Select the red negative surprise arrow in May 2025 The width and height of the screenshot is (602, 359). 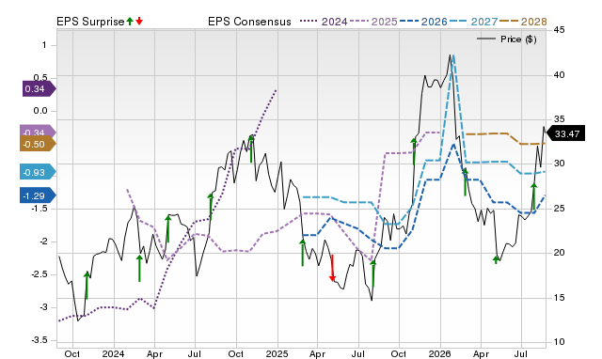click(x=332, y=268)
